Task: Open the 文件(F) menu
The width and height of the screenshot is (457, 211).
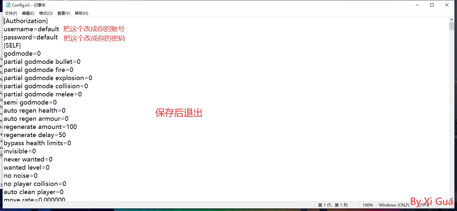Action: [11, 13]
